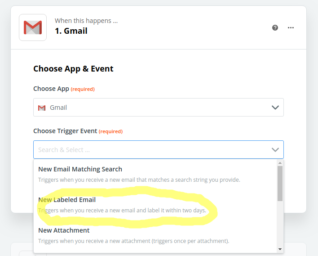Click the New Labeled Email description text
This screenshot has width=318, height=256.
pos(122,210)
